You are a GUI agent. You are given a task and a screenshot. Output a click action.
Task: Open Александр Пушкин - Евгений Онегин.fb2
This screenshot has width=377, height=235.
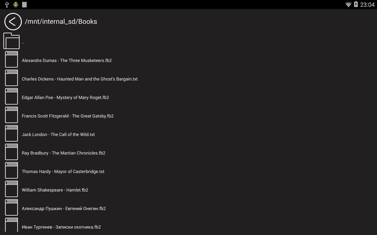[x=64, y=209]
